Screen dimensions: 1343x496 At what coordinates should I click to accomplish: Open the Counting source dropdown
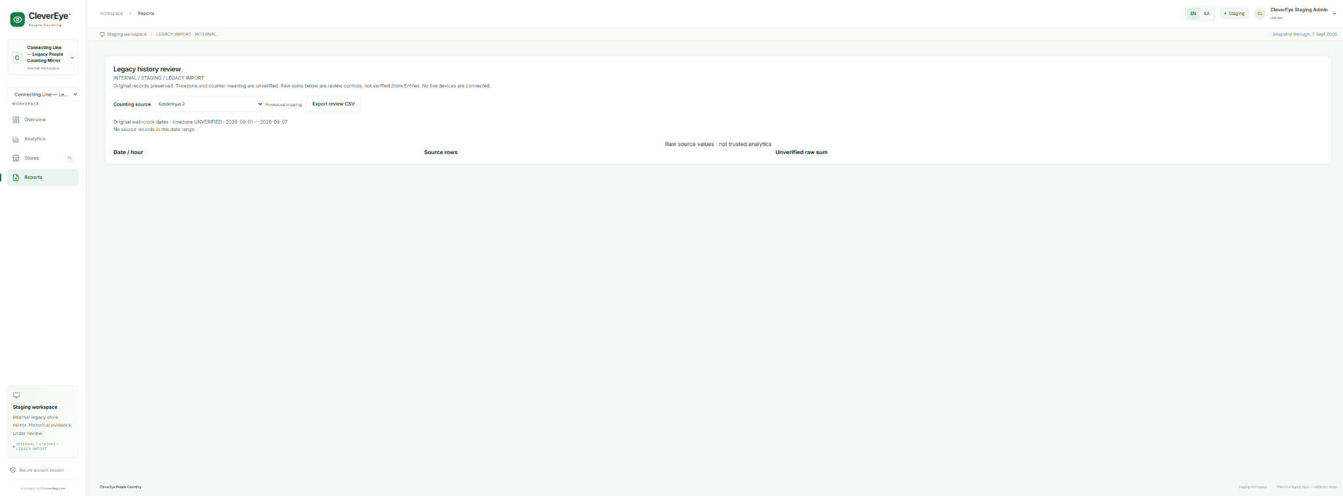point(208,104)
